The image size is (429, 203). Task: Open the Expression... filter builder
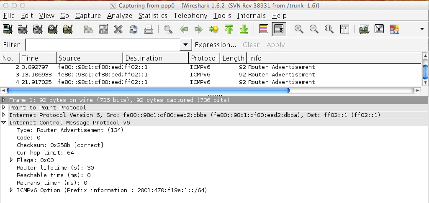[x=216, y=45]
